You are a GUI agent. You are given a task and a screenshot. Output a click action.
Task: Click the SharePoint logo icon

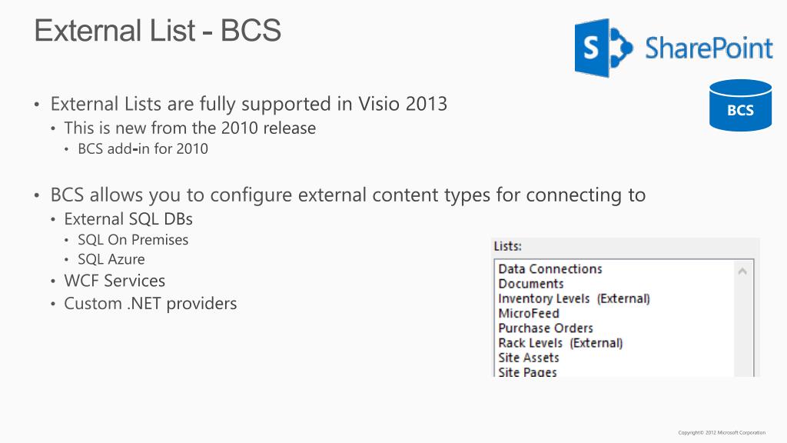click(603, 48)
